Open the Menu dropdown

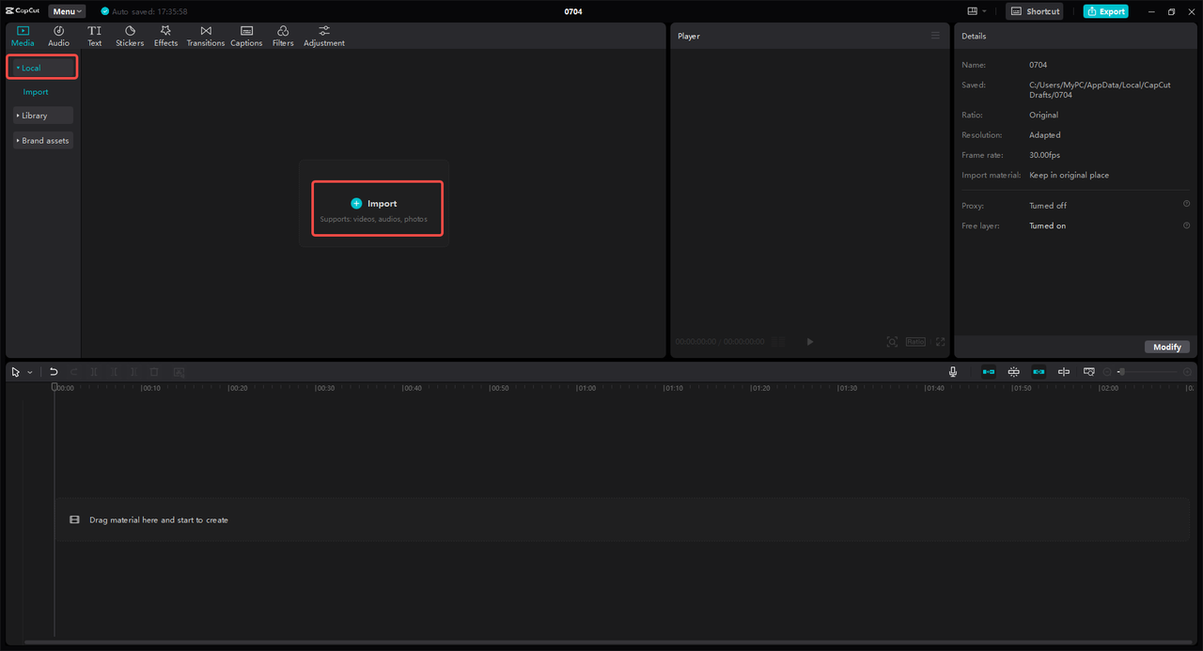[x=67, y=11]
